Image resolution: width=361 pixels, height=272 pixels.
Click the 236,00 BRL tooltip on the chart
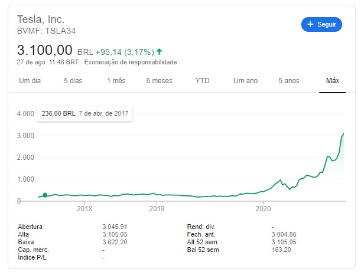pos(84,114)
